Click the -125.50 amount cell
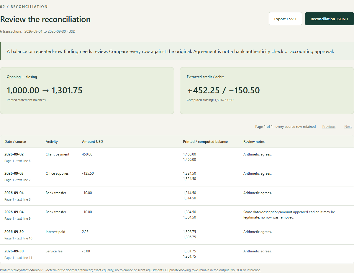 coord(88,173)
